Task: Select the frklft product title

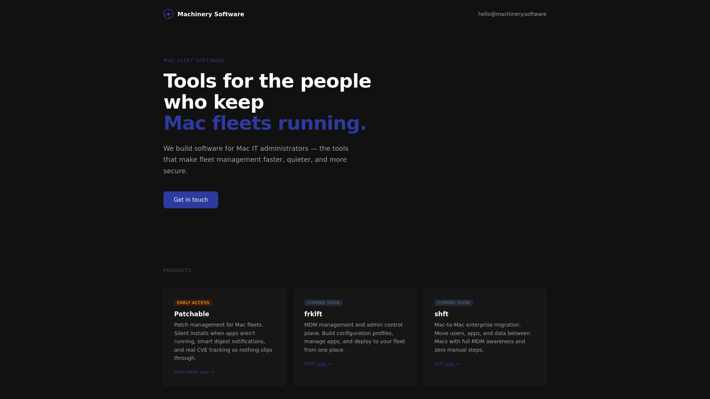Action: (x=313, y=314)
